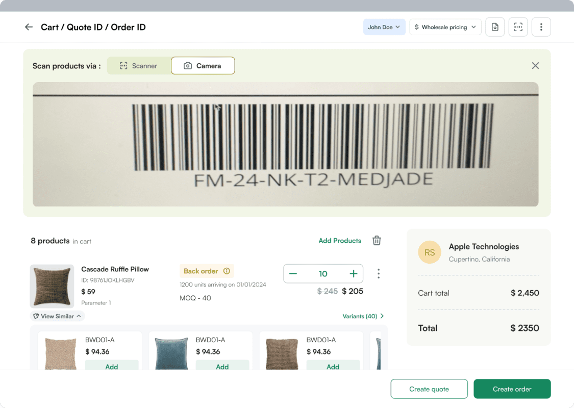Open the three-dot menu in the header
This screenshot has height=408, width=574.
click(541, 27)
